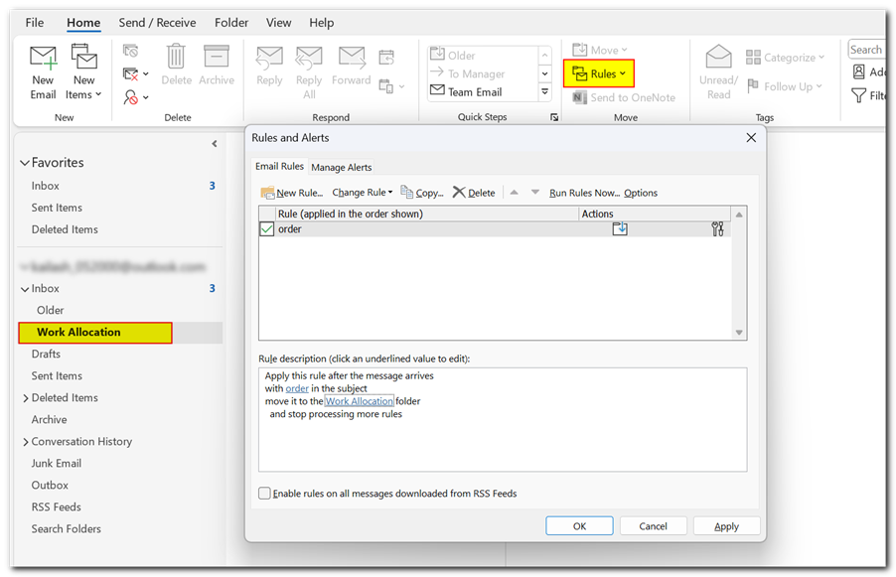Open the Junk Email folder

tap(56, 464)
